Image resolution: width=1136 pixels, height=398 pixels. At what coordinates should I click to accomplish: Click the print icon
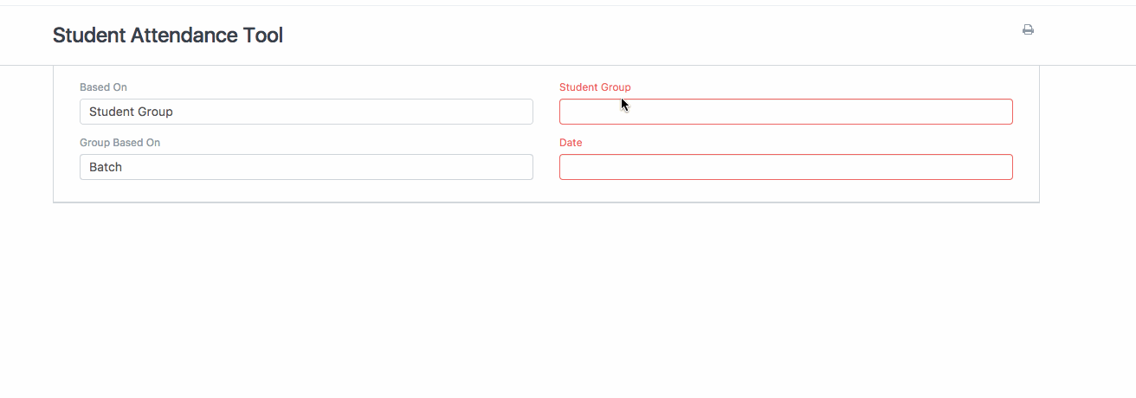1028,30
